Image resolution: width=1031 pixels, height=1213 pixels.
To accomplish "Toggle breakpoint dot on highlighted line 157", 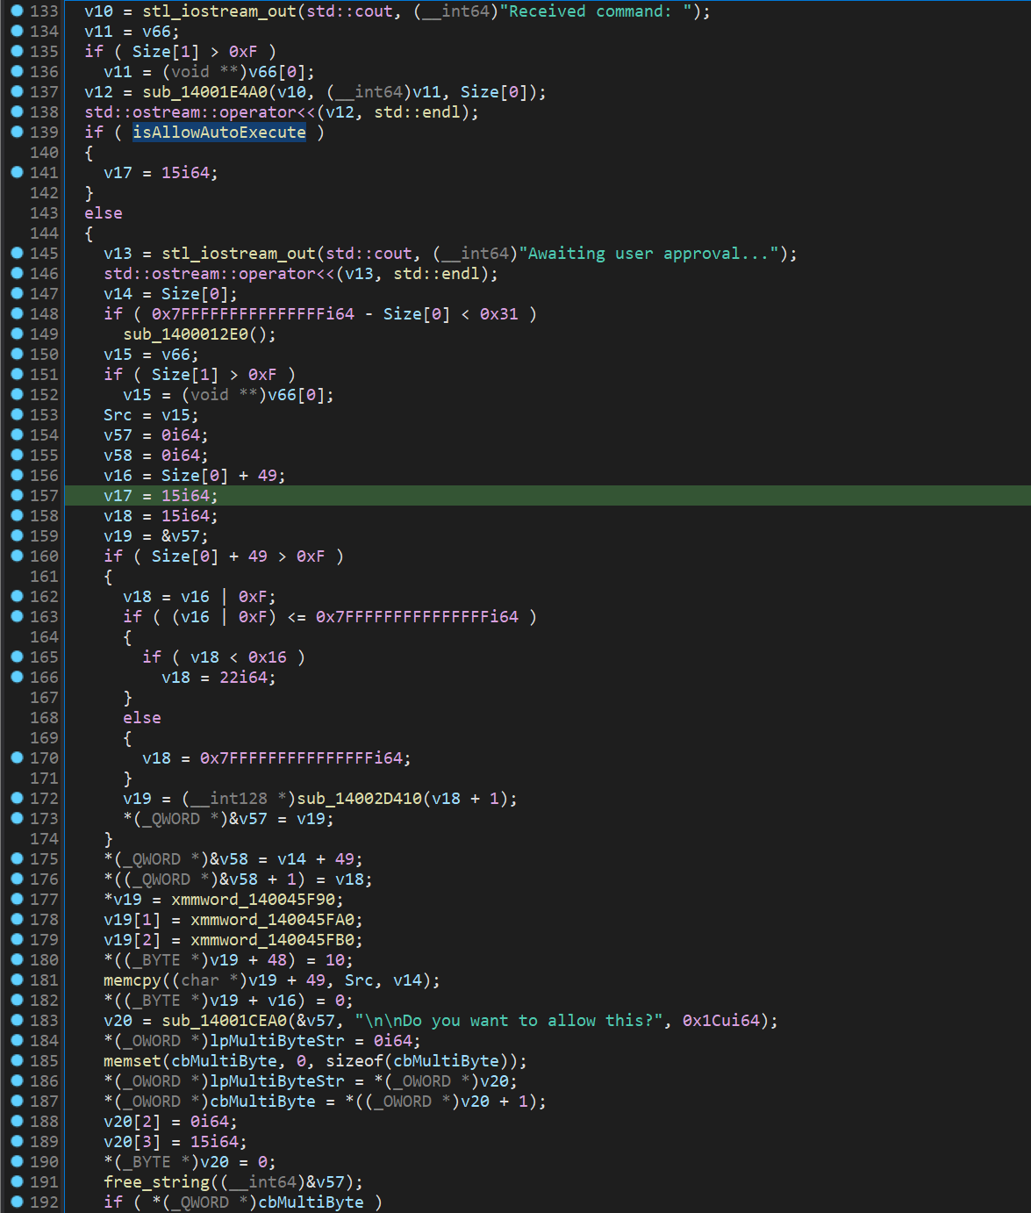I will click(x=17, y=495).
